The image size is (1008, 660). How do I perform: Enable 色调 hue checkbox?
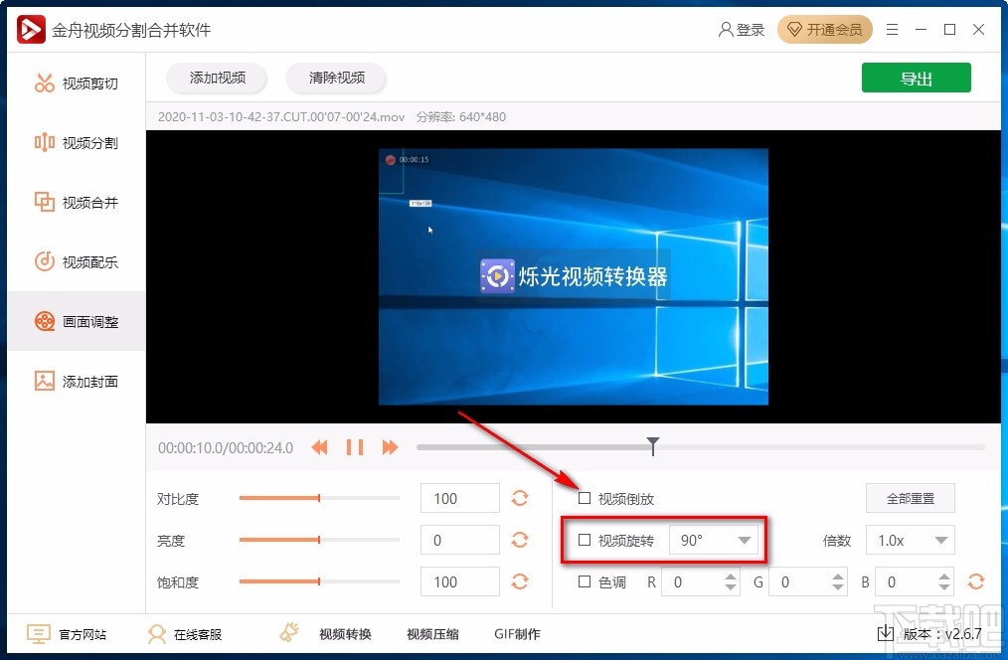click(x=585, y=581)
